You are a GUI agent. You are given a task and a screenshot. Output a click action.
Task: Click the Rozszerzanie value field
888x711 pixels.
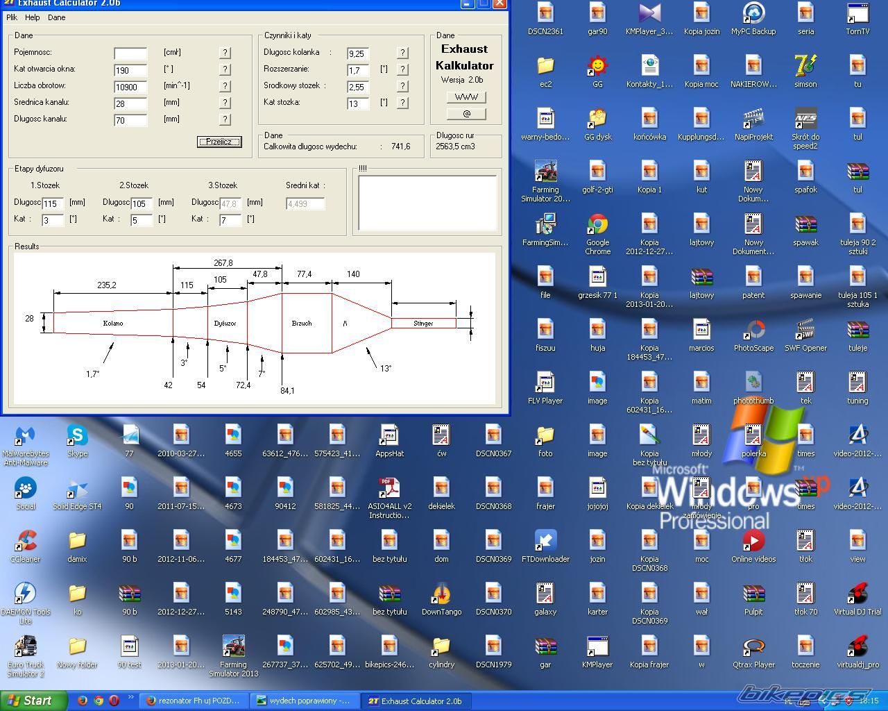coord(358,70)
